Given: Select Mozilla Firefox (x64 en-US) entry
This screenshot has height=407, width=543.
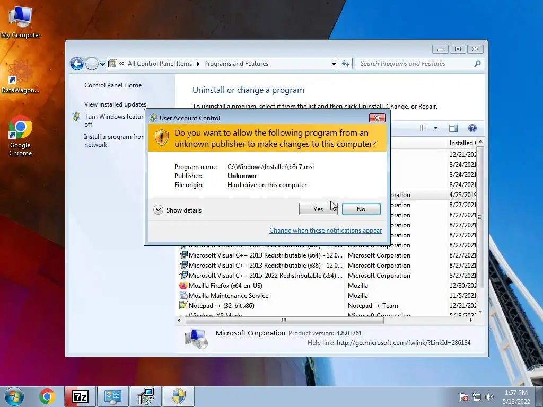Looking at the screenshot, I should (327, 286).
